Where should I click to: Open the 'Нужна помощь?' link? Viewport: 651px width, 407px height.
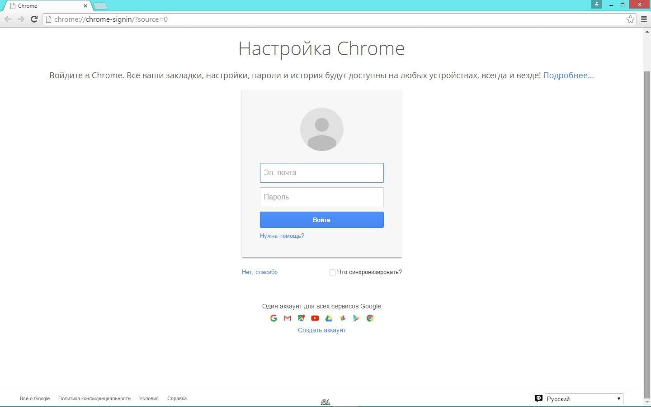[282, 236]
